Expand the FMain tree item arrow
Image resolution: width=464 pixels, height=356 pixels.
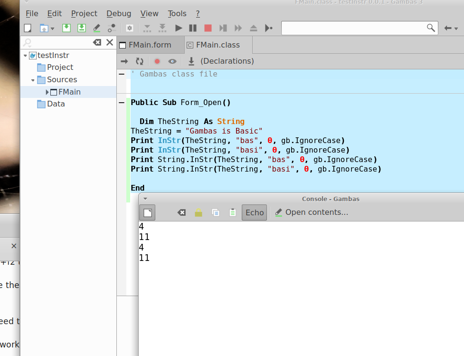[x=47, y=92]
